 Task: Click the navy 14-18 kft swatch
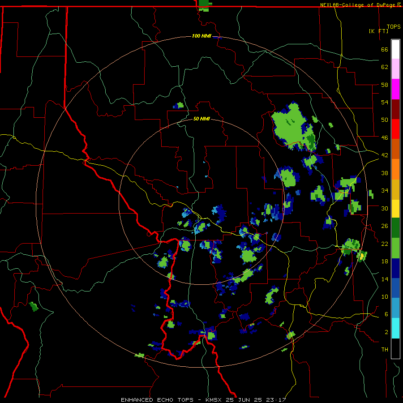click(x=395, y=268)
